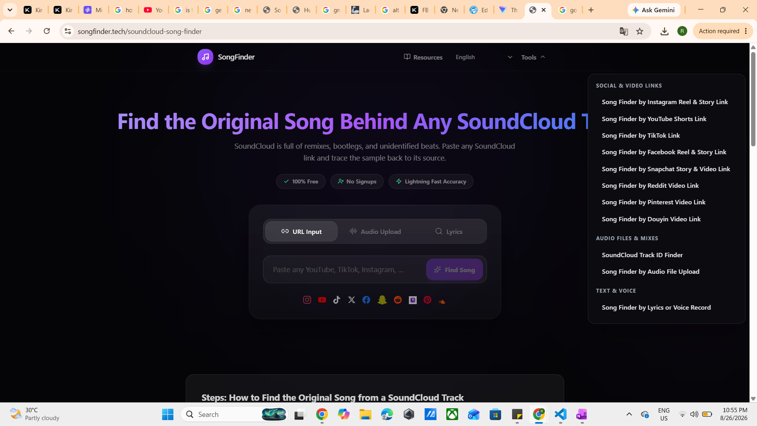This screenshot has width=757, height=426.
Task: Open a new browser tab with plus icon
Action: [x=591, y=10]
